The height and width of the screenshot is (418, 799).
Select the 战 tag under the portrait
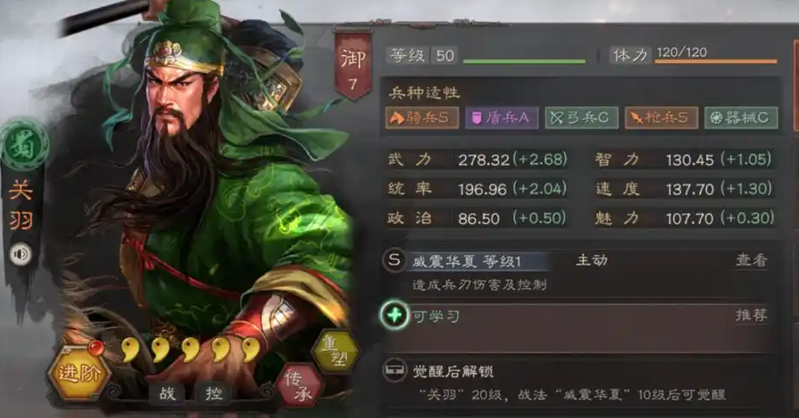(167, 393)
